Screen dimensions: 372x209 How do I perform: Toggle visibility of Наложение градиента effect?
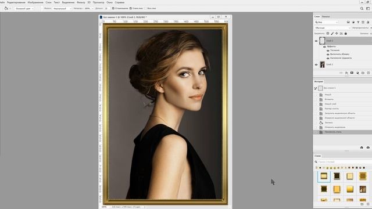pyautogui.click(x=328, y=58)
